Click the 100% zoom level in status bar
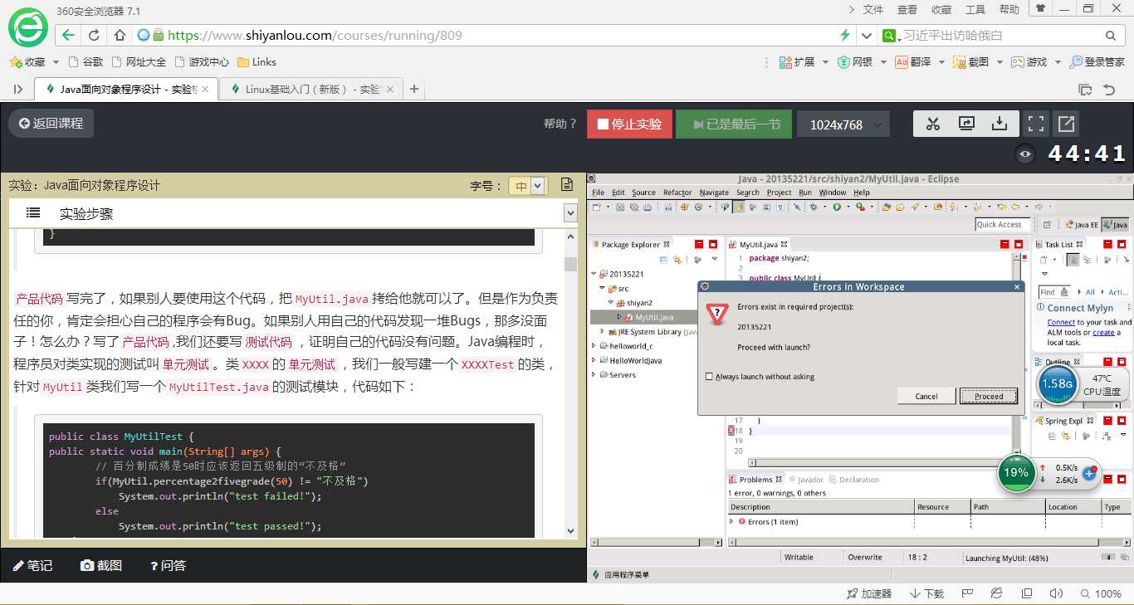 coord(1101,593)
